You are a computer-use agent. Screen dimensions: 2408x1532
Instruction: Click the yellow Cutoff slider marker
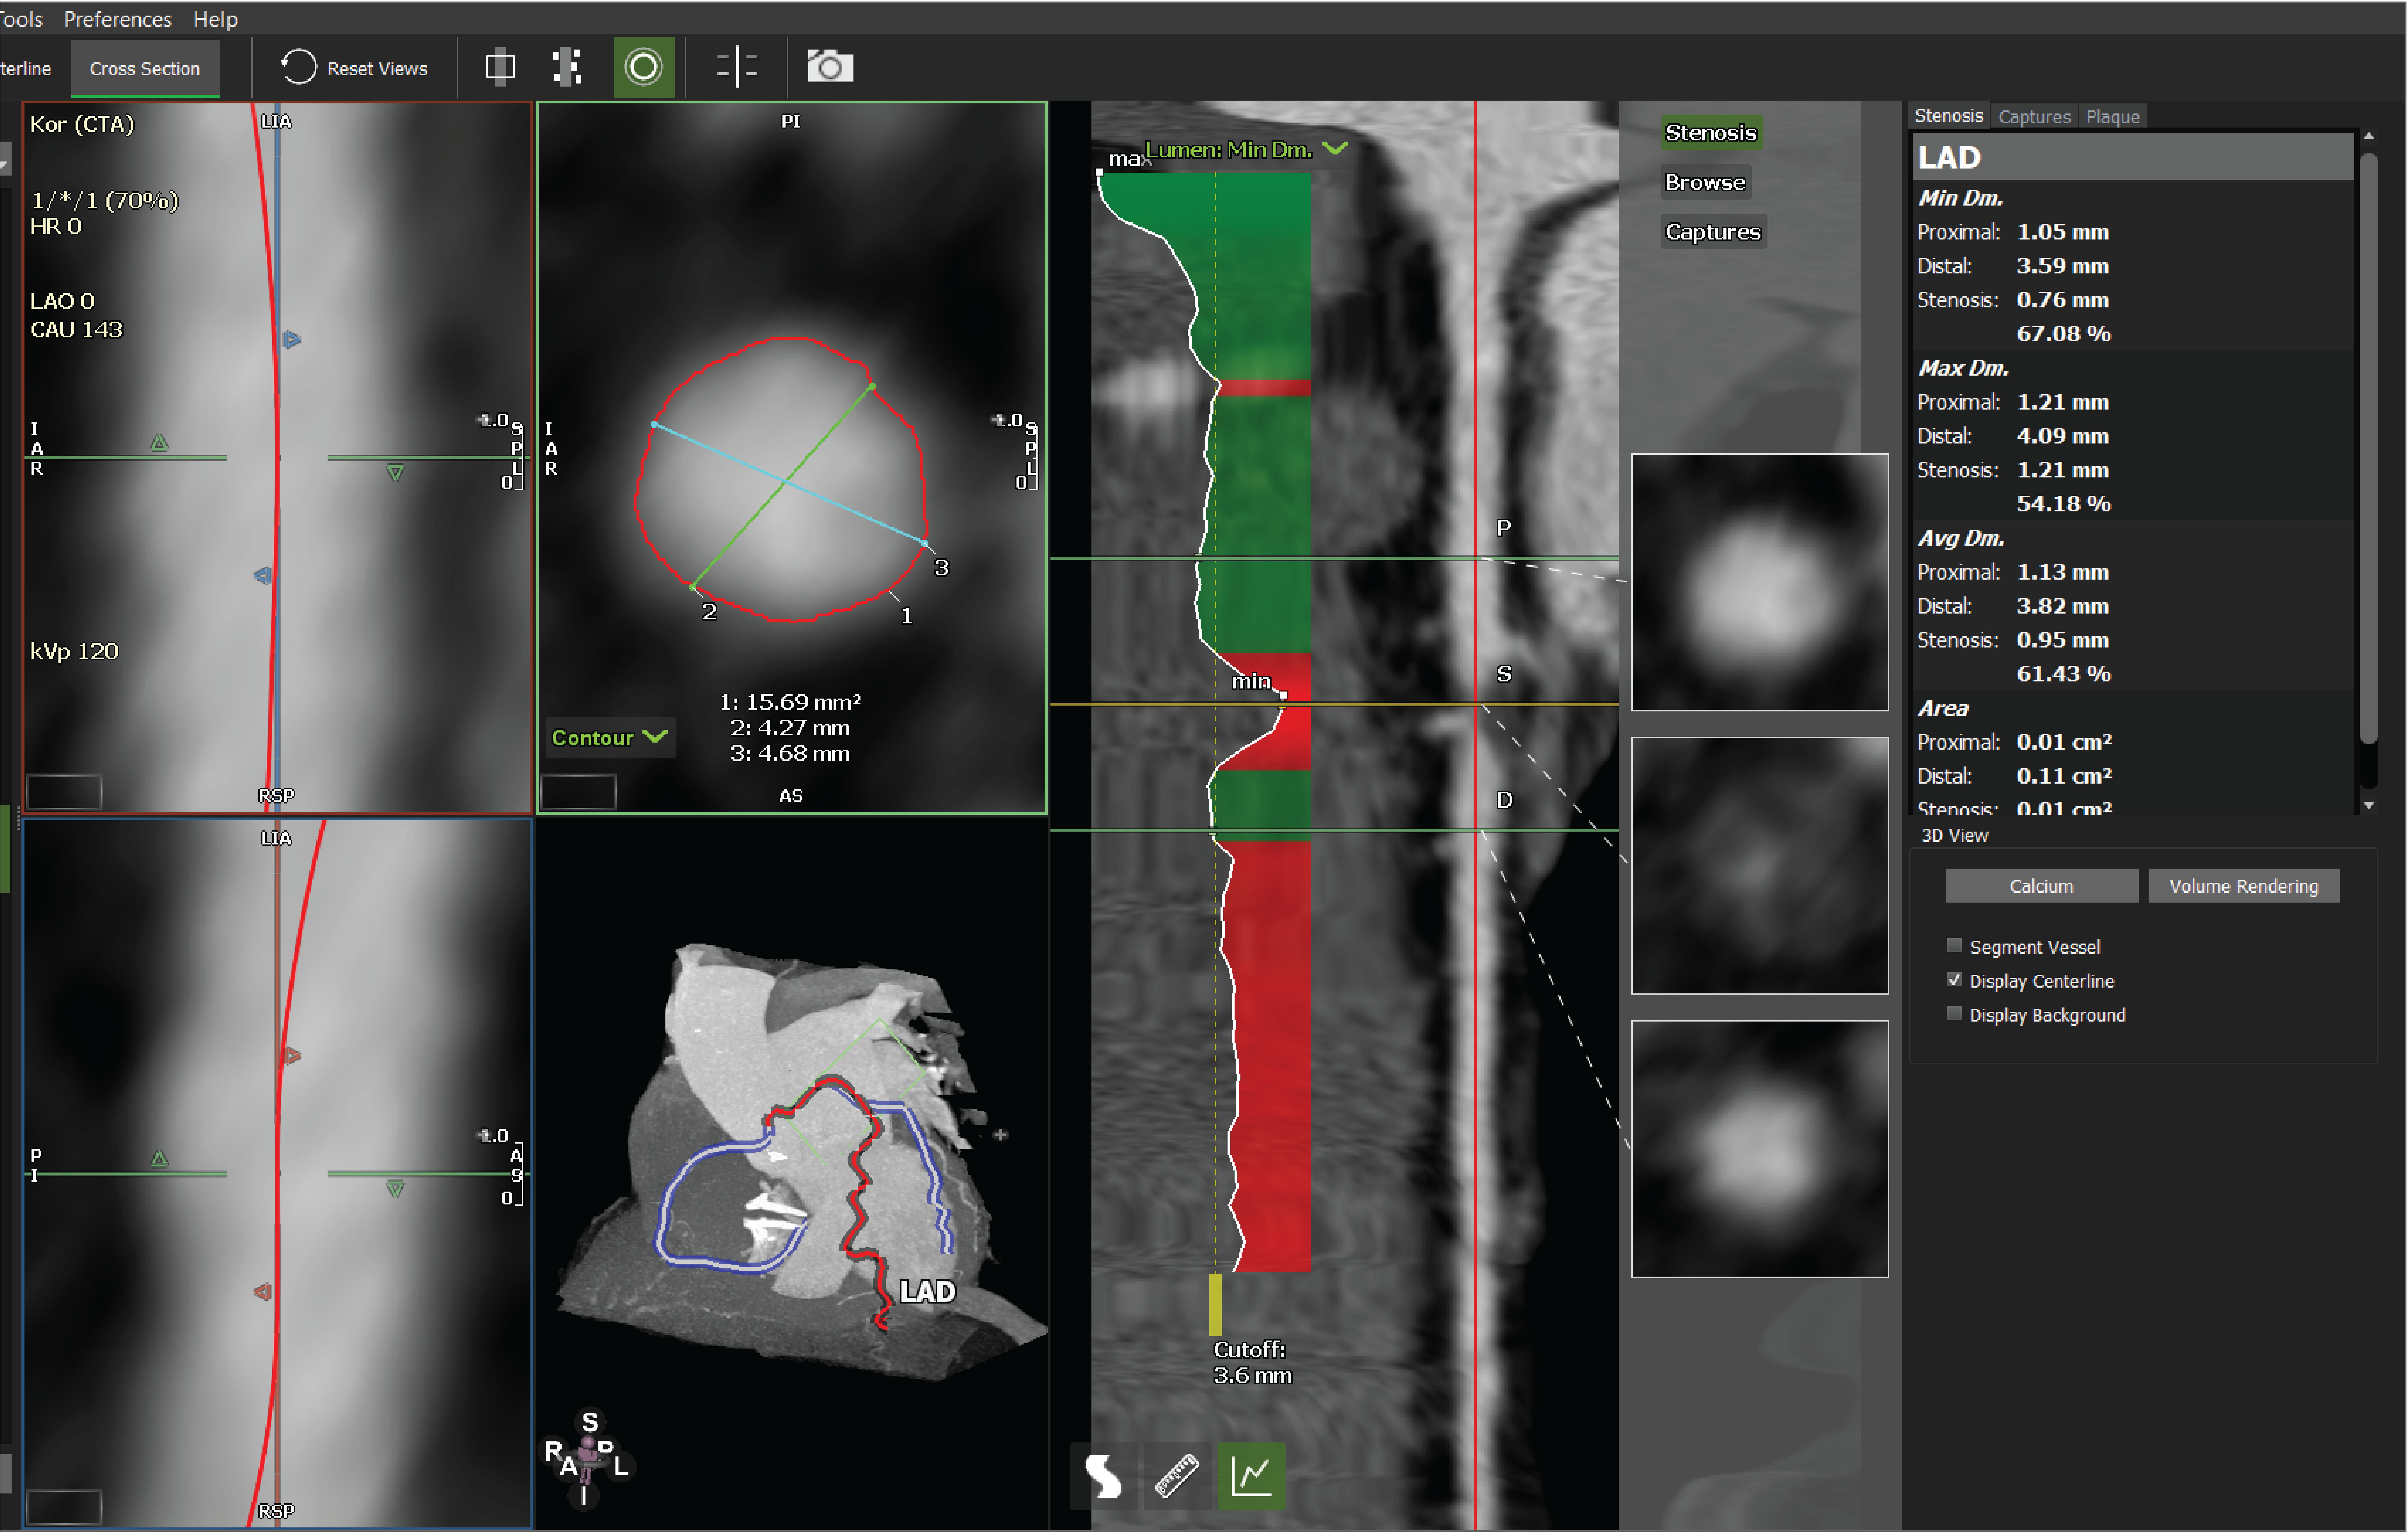tap(1215, 1305)
